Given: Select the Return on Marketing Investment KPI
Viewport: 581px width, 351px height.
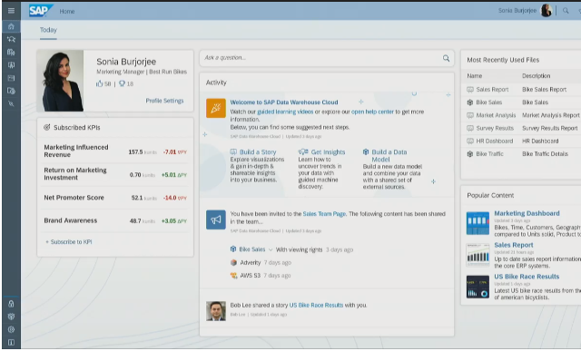Looking at the screenshot, I should [115, 174].
